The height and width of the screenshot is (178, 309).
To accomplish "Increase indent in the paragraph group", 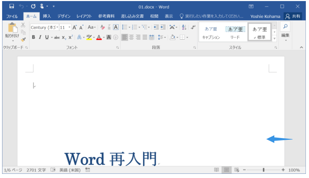I will tap(163, 27).
